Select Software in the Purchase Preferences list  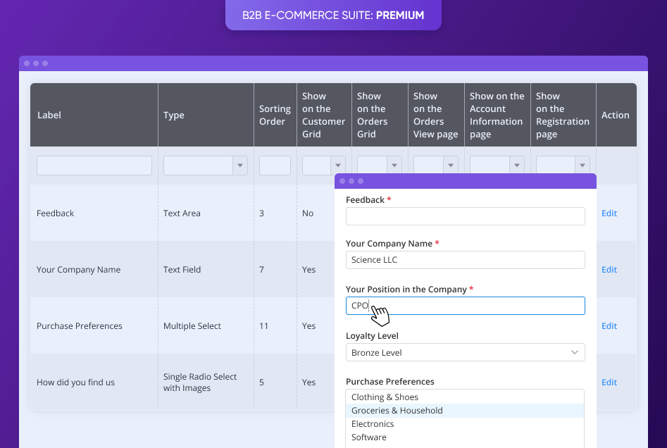point(465,437)
